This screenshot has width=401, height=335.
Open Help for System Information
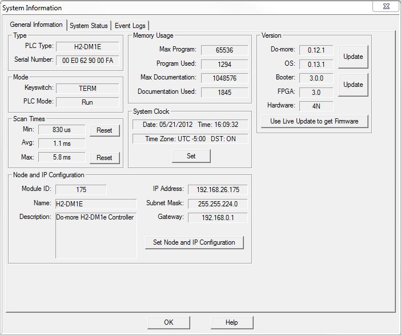pos(231,322)
